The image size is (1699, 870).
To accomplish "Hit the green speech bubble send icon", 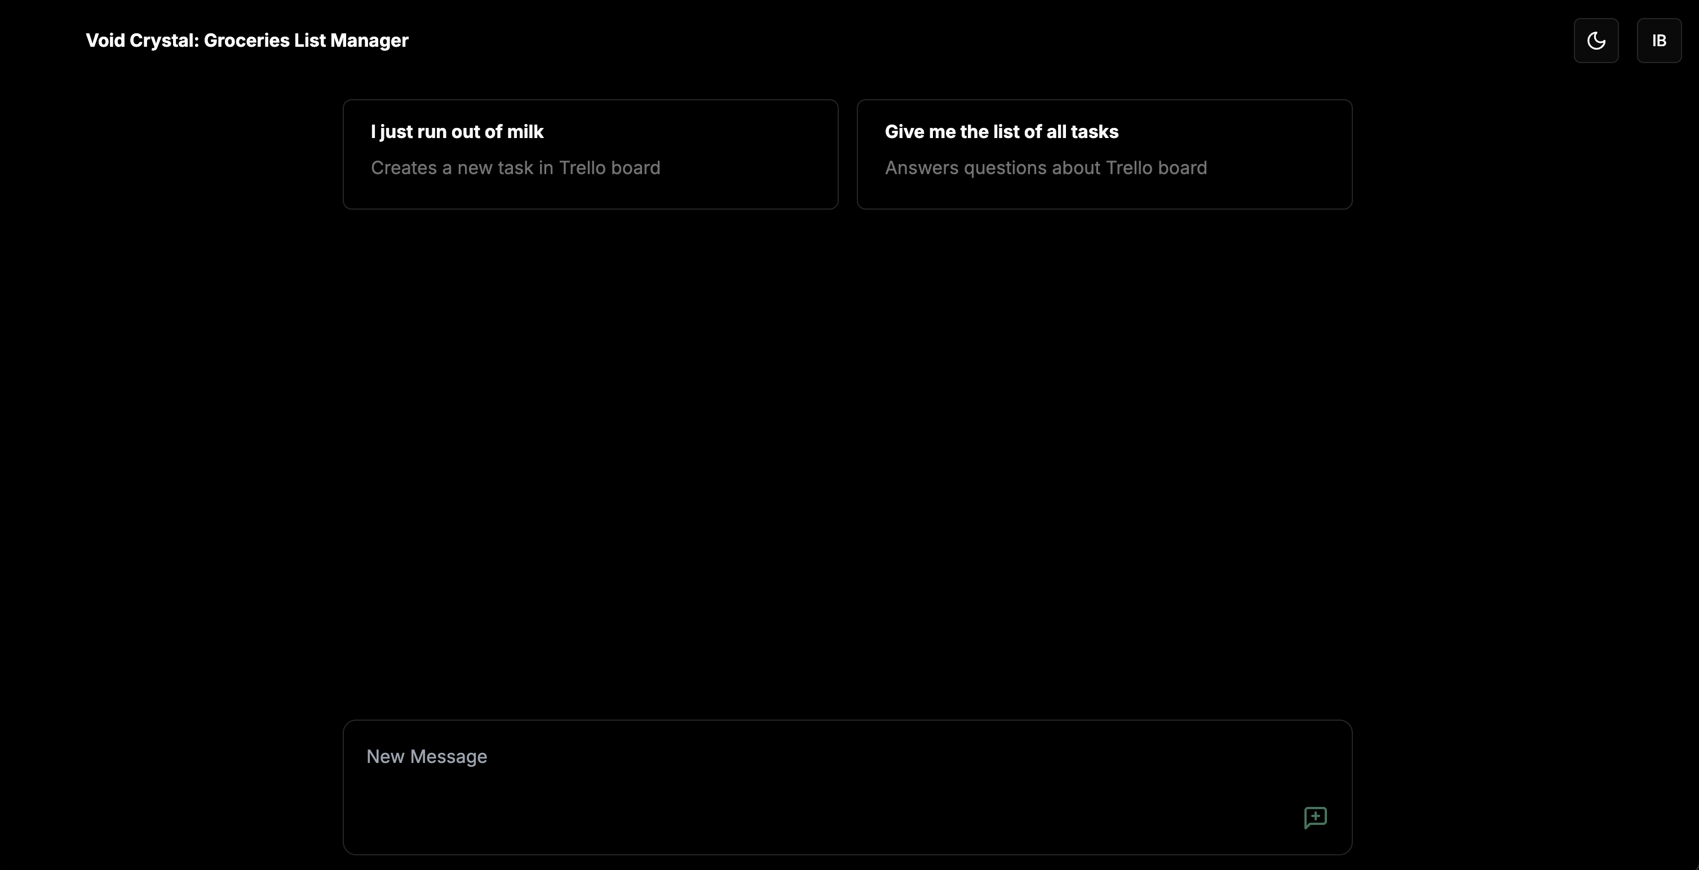I will pos(1315,817).
